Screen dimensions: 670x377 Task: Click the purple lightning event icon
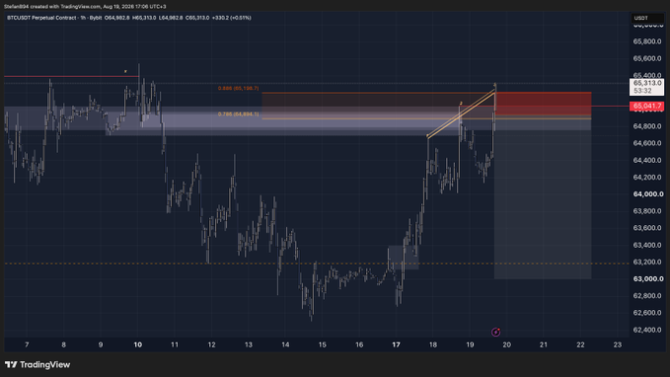click(x=495, y=332)
